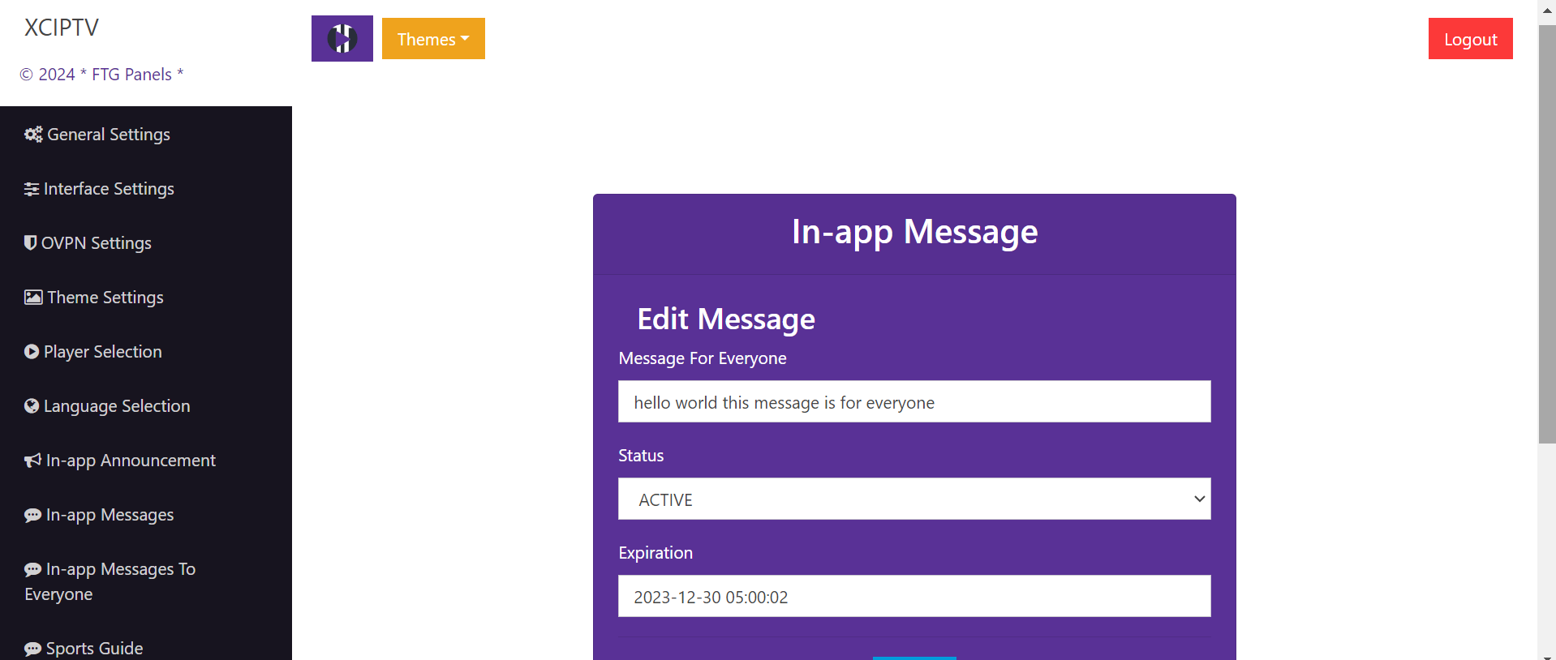The height and width of the screenshot is (660, 1556).
Task: Open In-app Messages menu item
Action: (110, 515)
